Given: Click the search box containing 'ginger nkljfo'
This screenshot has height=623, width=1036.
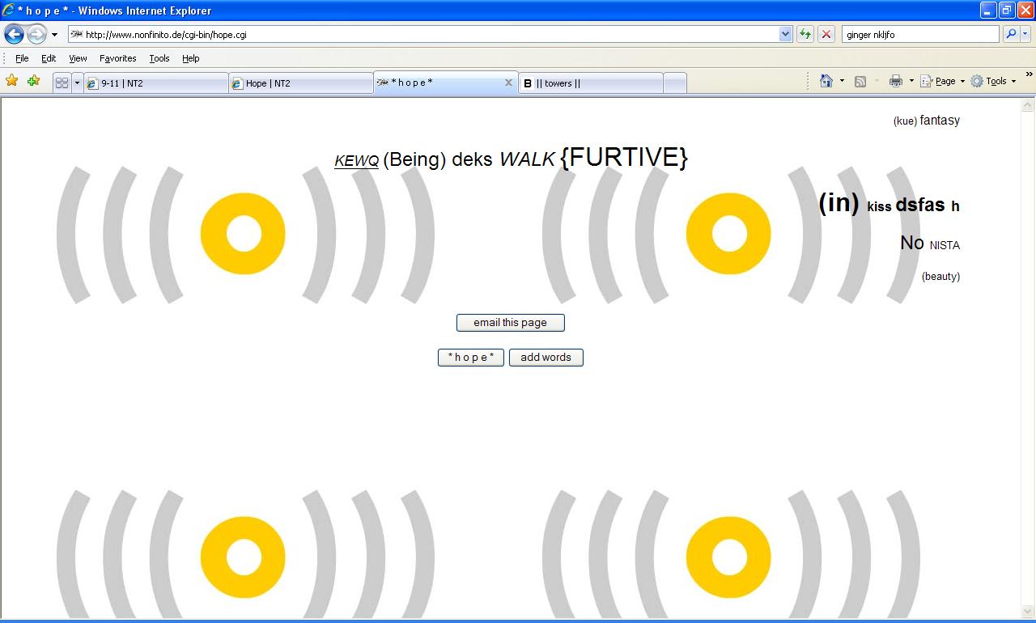Looking at the screenshot, I should point(920,34).
